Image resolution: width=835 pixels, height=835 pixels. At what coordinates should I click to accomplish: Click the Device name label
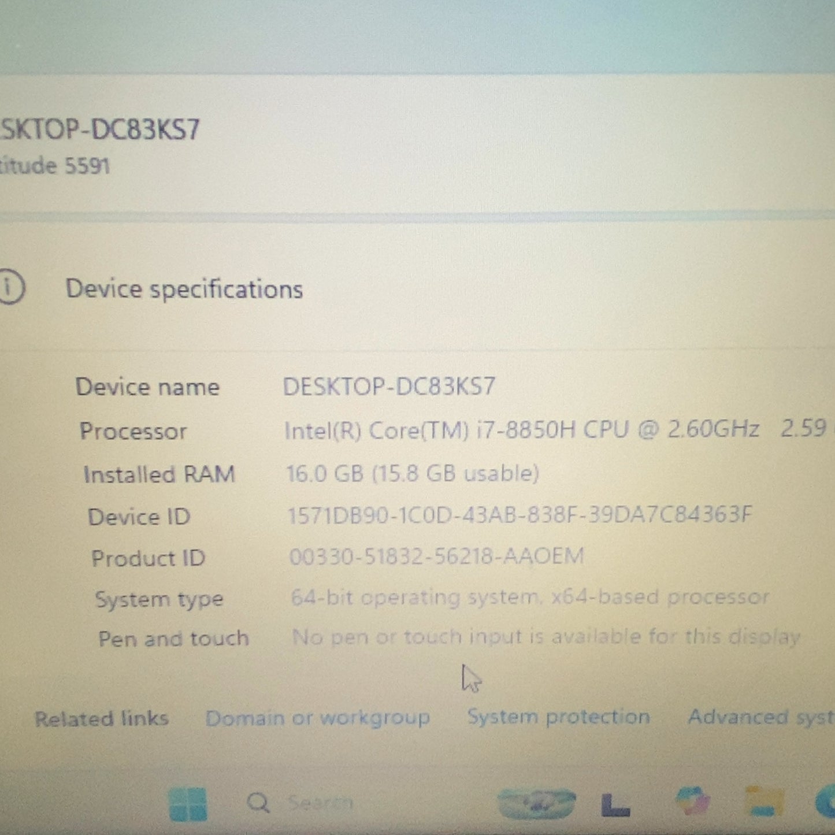(x=147, y=387)
